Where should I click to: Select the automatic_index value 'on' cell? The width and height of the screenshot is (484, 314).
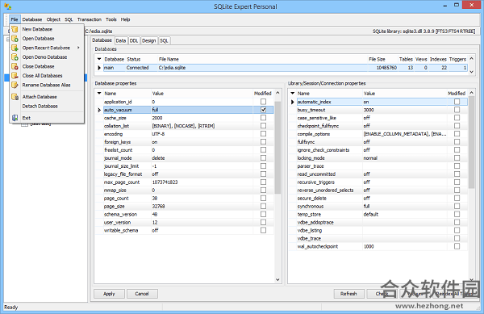coord(404,102)
